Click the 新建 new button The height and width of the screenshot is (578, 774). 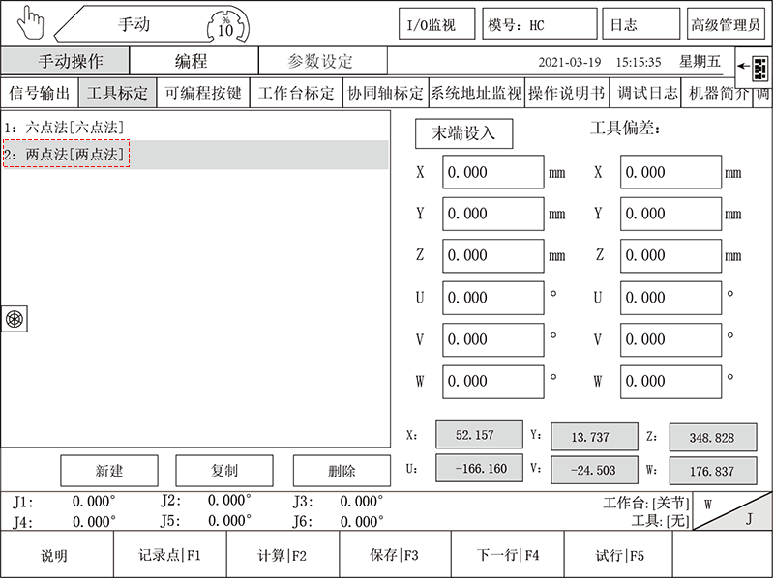pyautogui.click(x=108, y=471)
